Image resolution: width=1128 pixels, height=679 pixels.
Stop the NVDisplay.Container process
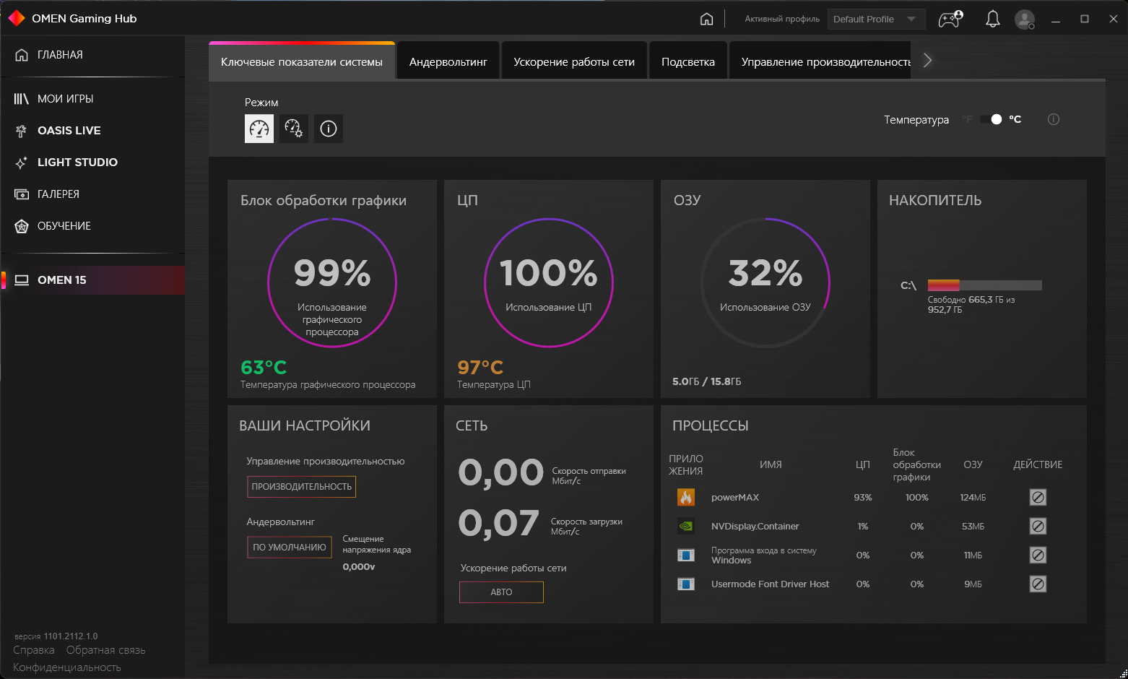1038,526
